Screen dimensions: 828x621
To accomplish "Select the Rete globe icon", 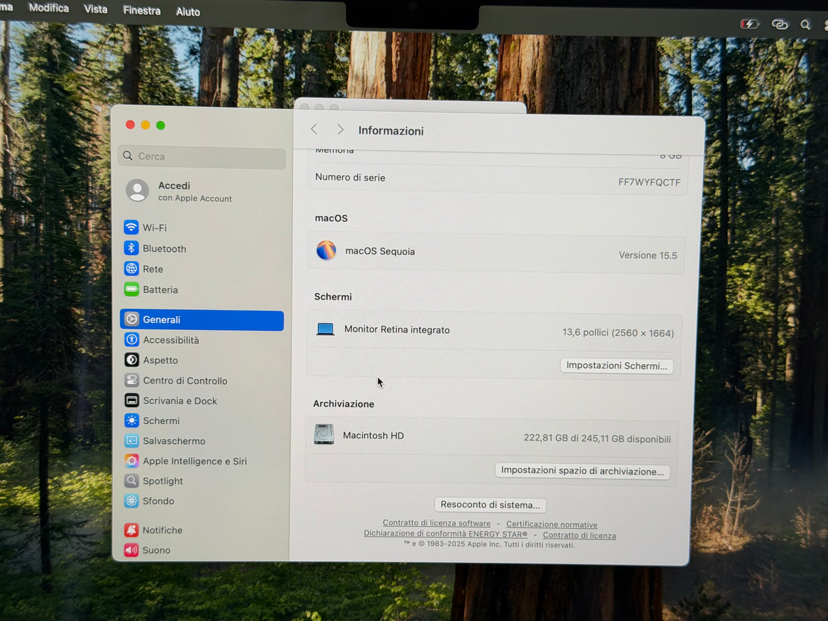I will [x=131, y=269].
